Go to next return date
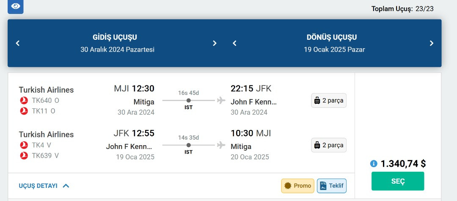This screenshot has height=201, width=457. coord(432,43)
